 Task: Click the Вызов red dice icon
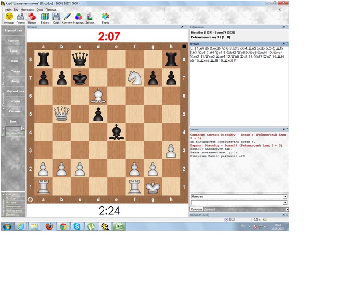pyautogui.click(x=32, y=17)
